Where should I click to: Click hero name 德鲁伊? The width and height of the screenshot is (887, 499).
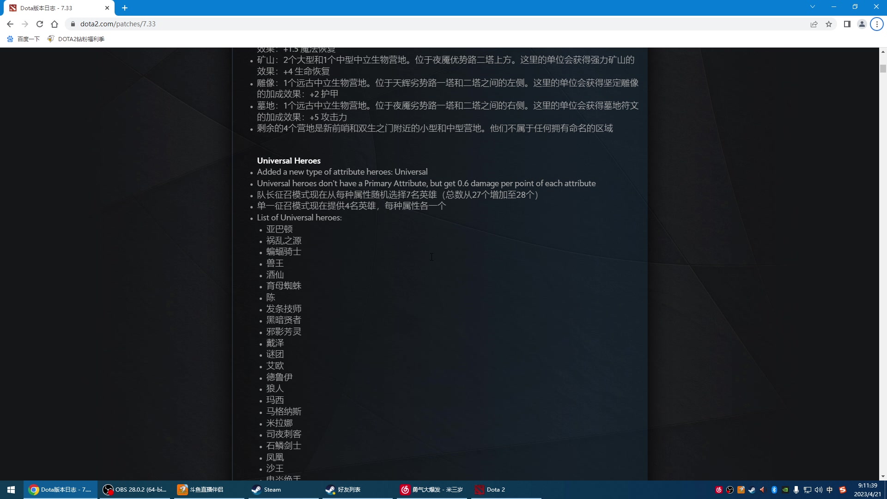click(279, 377)
